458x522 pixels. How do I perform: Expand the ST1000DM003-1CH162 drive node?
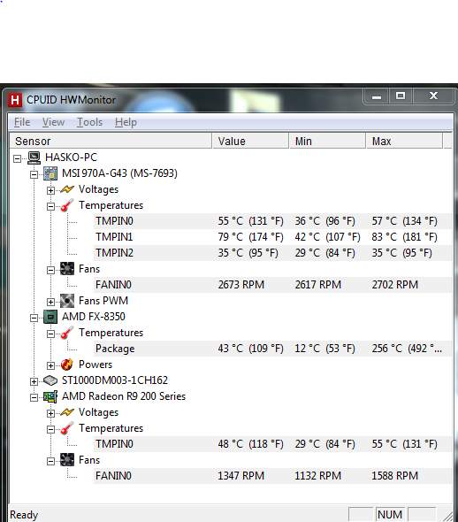(x=34, y=381)
